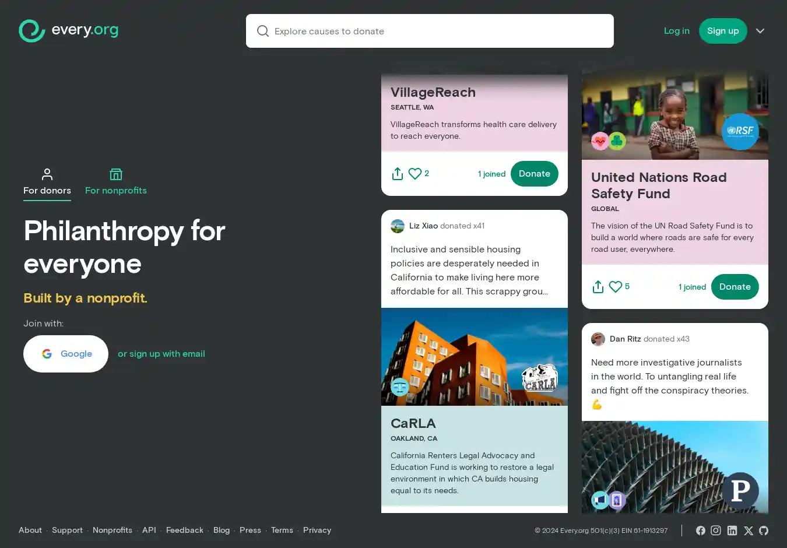Like the VillageReach card with the heart

pyautogui.click(x=414, y=173)
